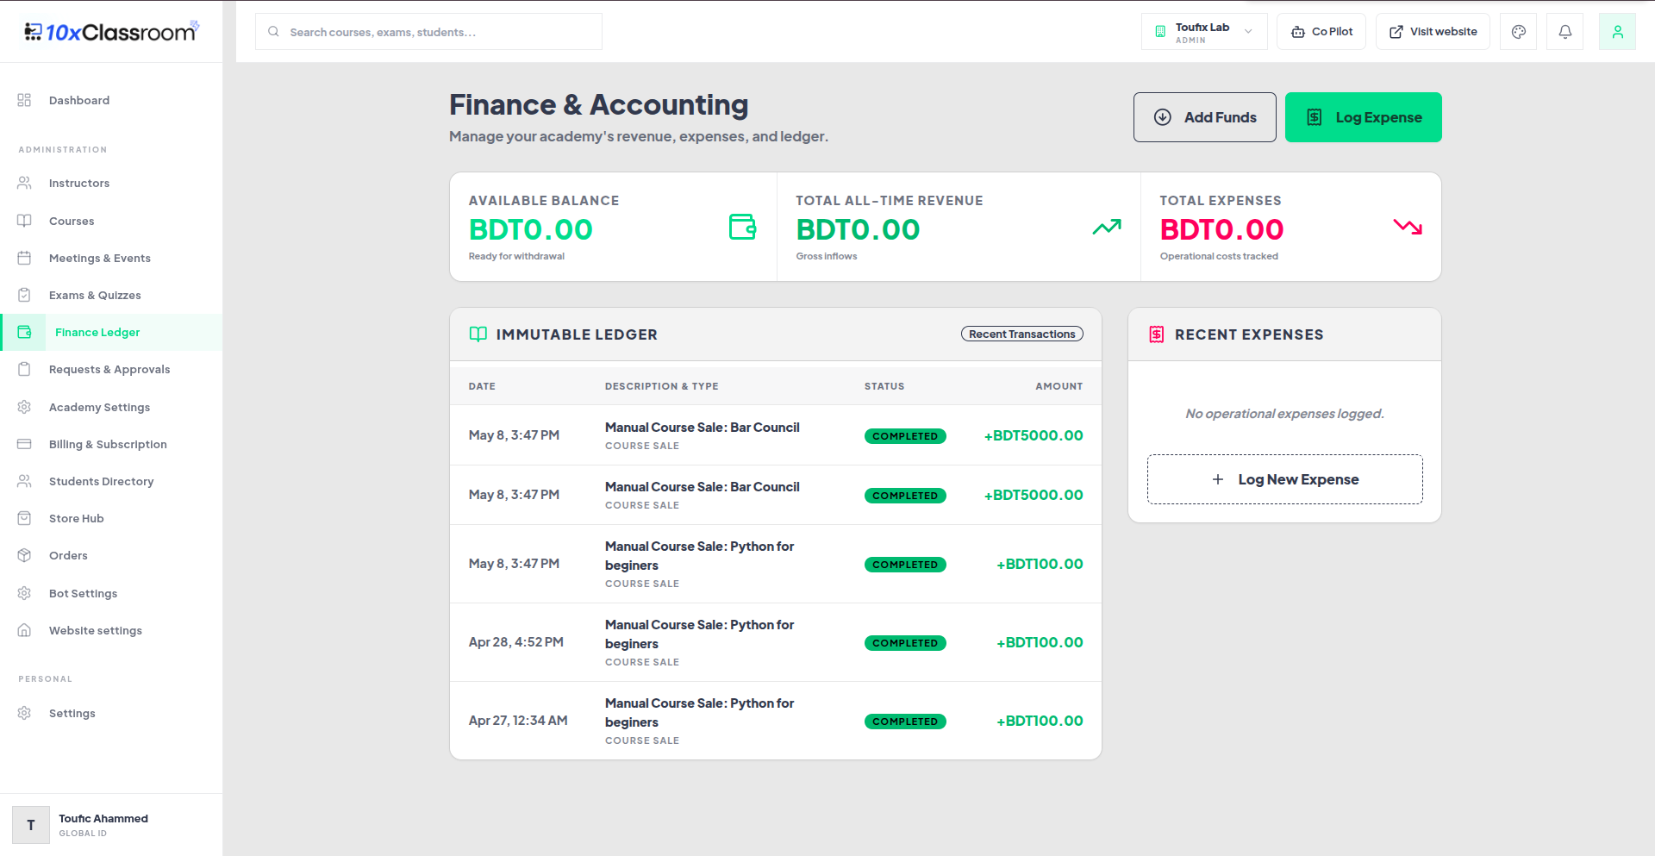
Task: Click the green Log Expense button
Action: click(1363, 117)
